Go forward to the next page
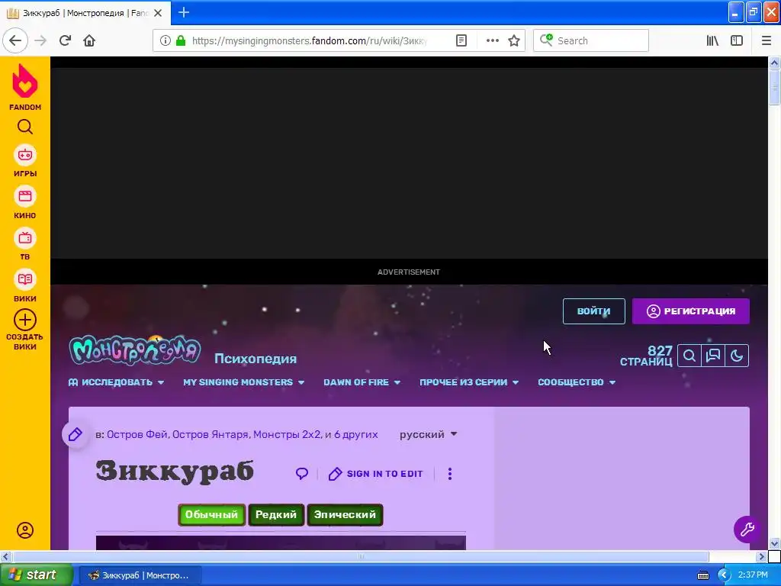Image resolution: width=781 pixels, height=586 pixels. [x=40, y=40]
